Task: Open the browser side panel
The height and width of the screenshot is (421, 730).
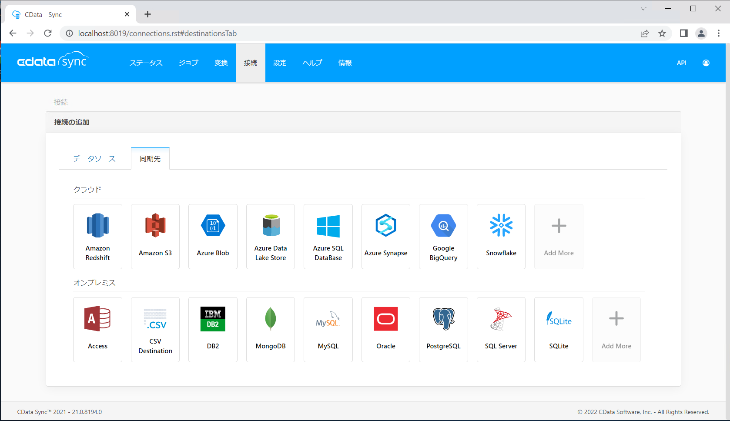Action: (684, 33)
